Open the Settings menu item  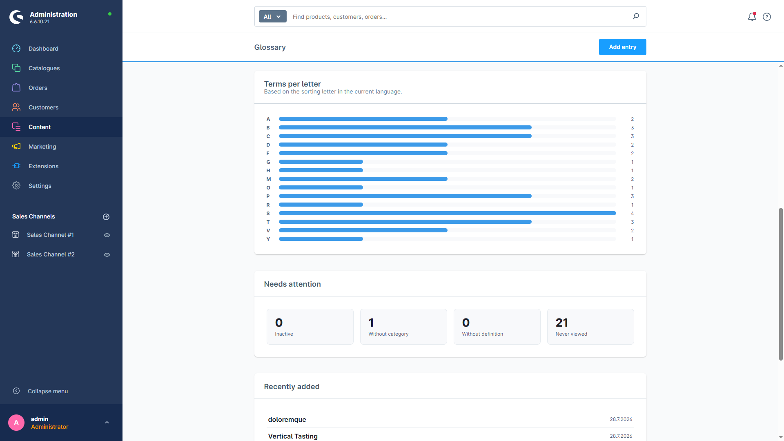pyautogui.click(x=61, y=186)
